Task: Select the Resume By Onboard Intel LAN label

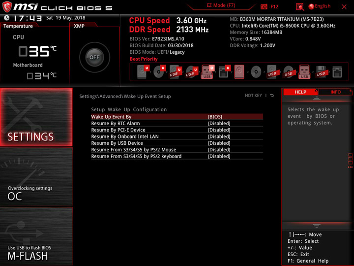Action: point(125,136)
